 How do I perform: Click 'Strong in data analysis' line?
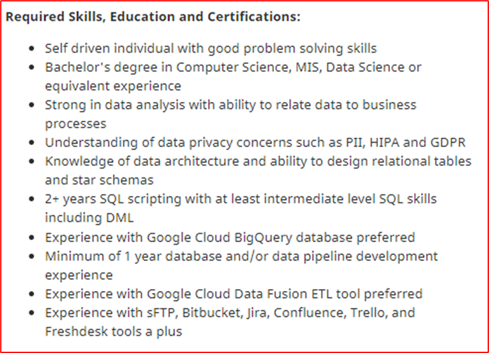[x=230, y=105]
